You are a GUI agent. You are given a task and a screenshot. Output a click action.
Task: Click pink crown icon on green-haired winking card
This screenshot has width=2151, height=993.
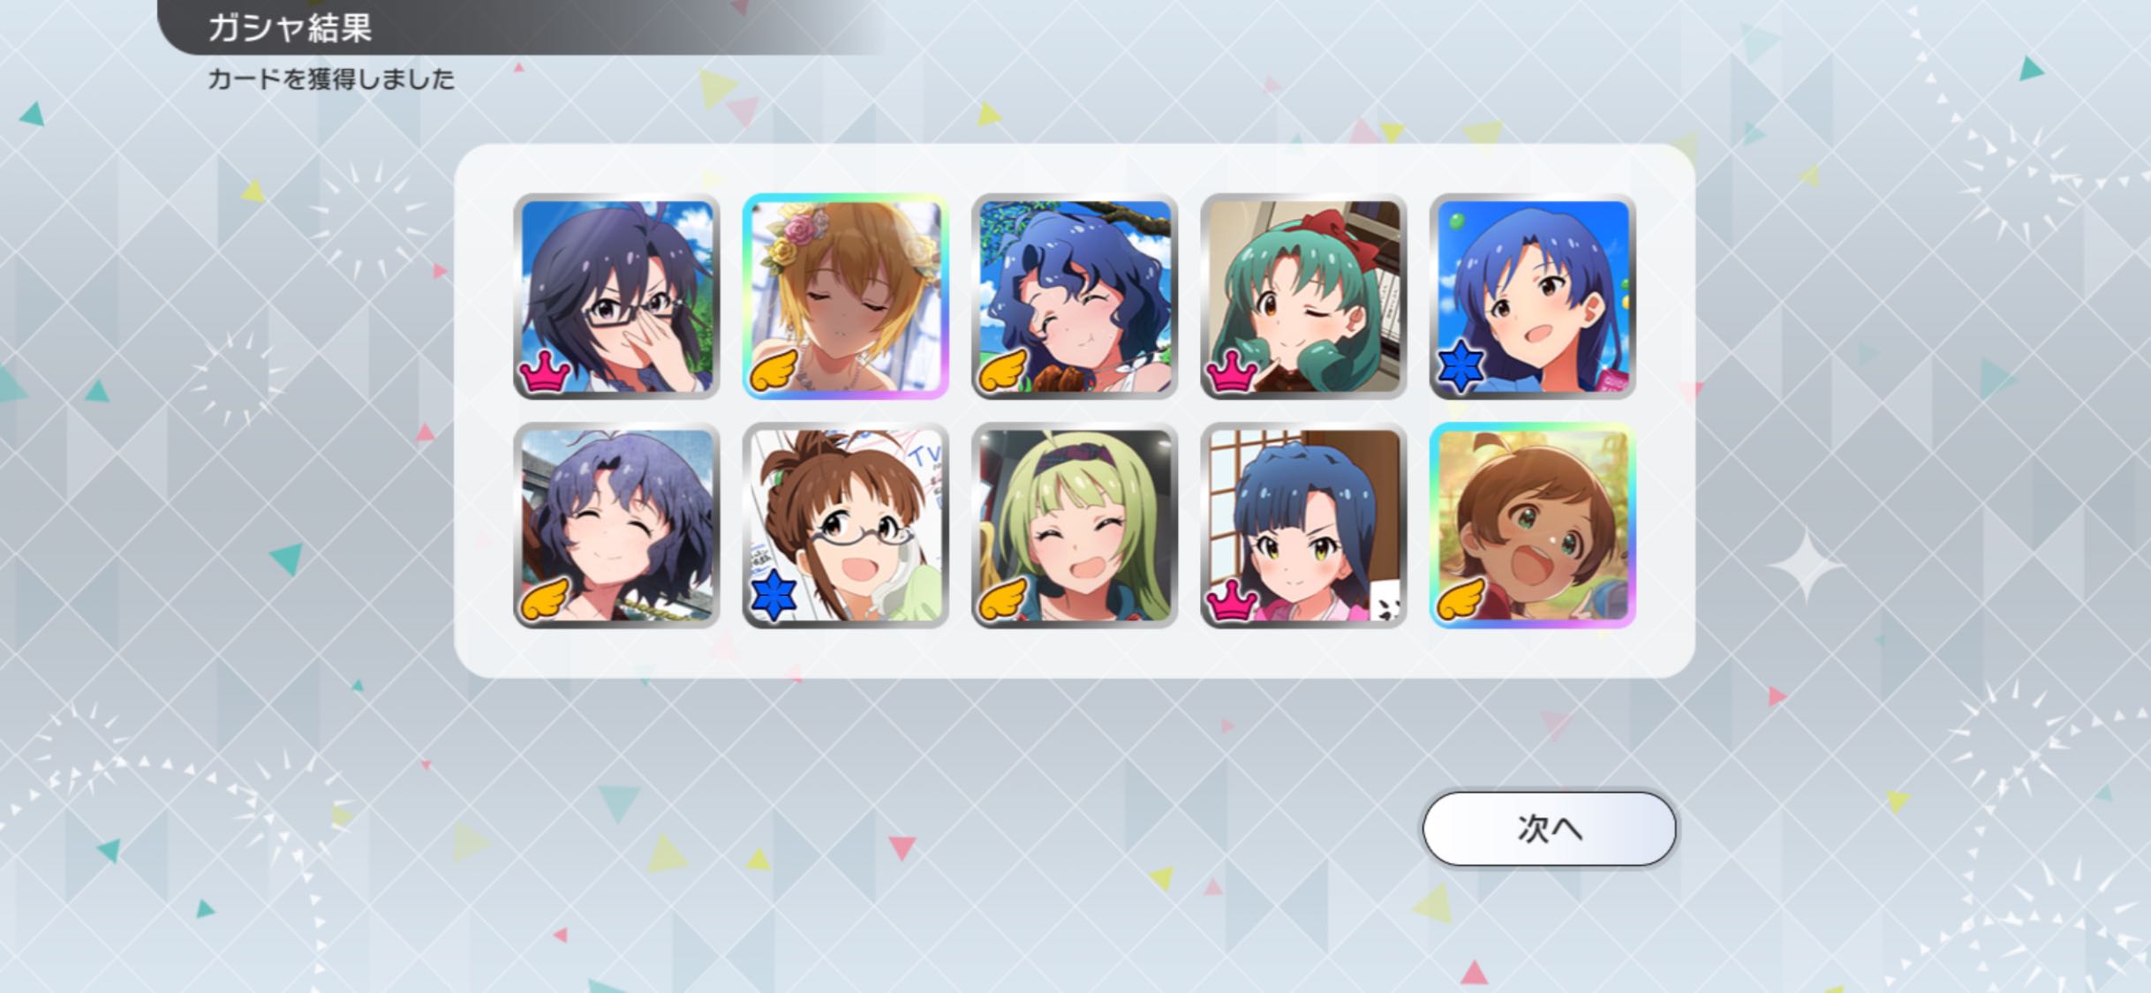pos(1232,372)
